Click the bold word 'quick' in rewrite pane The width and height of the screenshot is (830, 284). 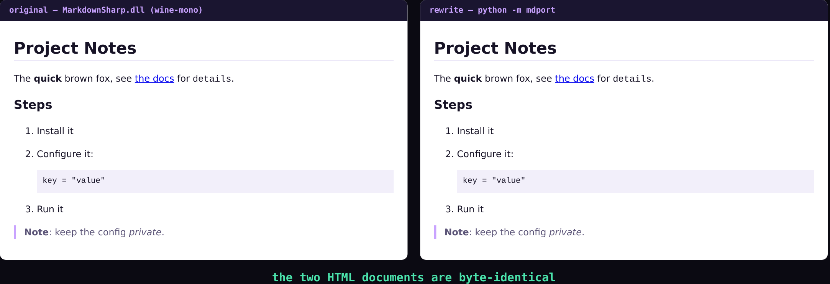click(468, 79)
